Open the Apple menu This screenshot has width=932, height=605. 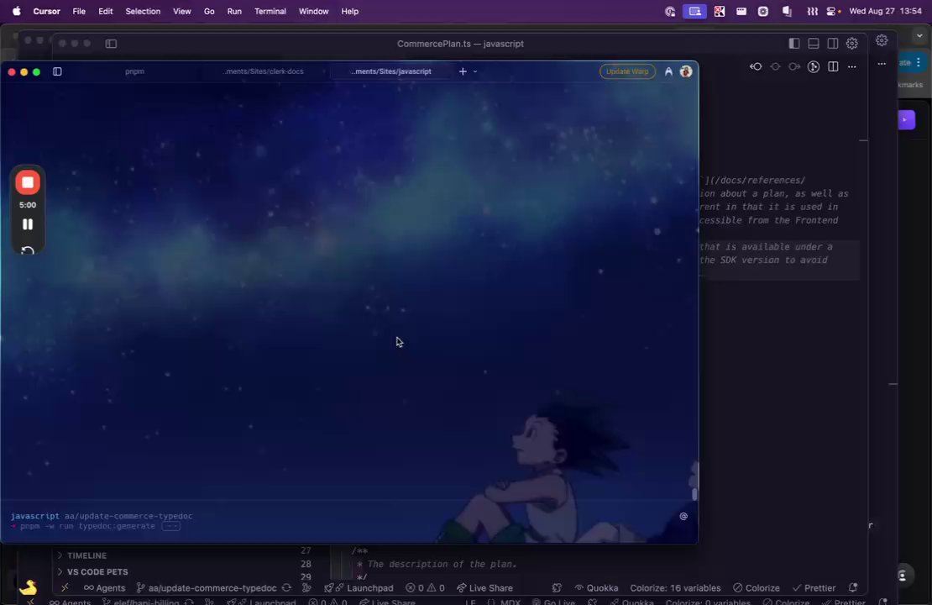tap(16, 11)
